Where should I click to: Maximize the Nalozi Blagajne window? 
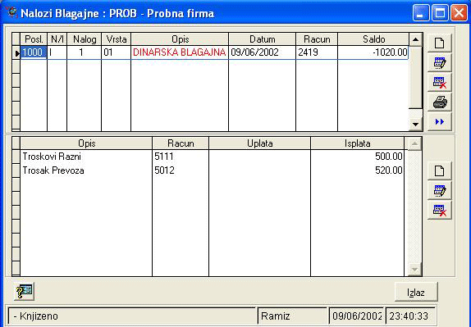tap(440, 13)
